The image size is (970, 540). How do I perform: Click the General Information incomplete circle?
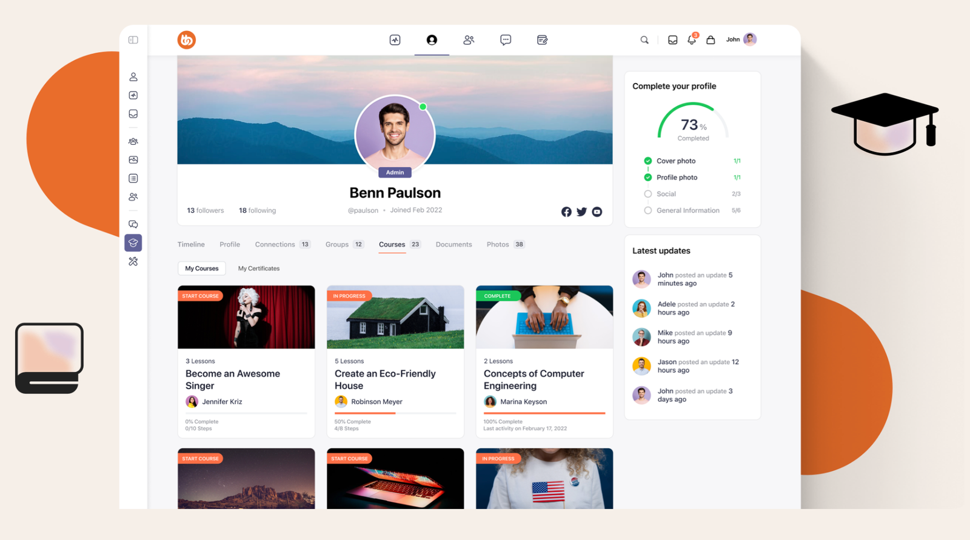click(648, 210)
